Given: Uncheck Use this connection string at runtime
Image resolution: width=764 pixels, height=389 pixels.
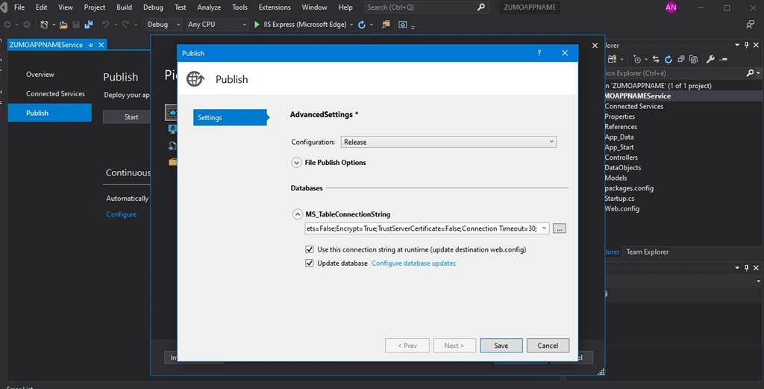Looking at the screenshot, I should pyautogui.click(x=310, y=249).
